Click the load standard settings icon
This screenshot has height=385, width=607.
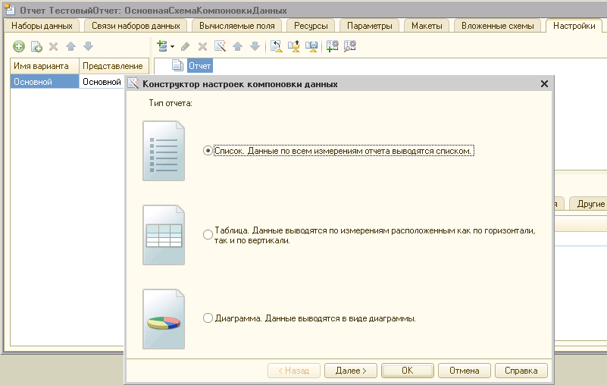pos(277,46)
